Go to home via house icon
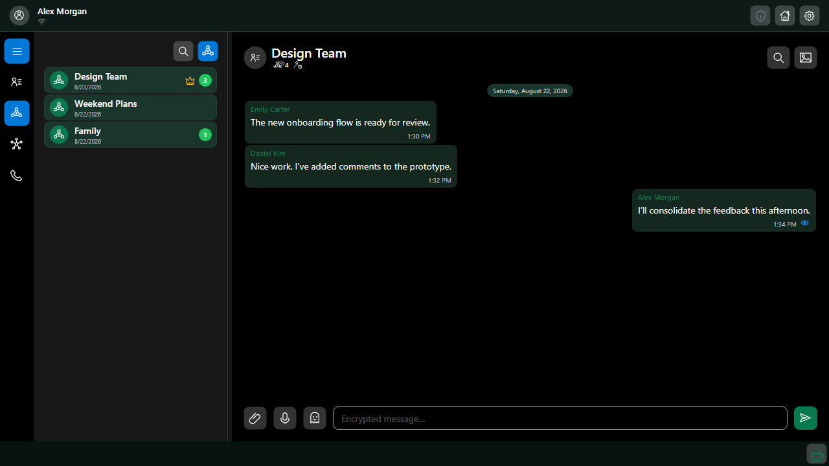Viewport: 829px width, 466px height. [x=785, y=16]
